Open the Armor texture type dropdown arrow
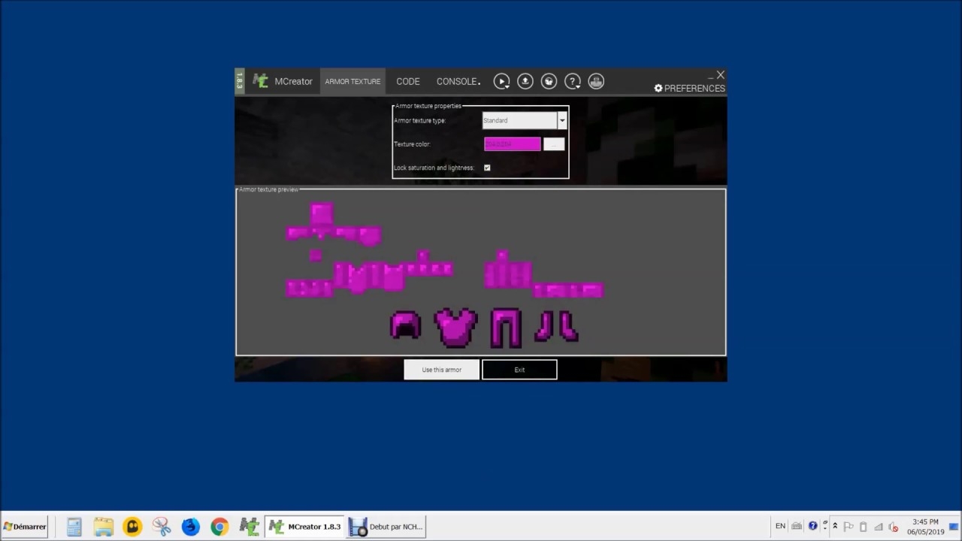 tap(561, 120)
